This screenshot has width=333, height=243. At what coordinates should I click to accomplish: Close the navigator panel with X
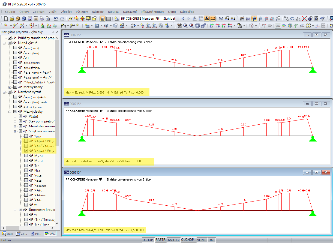pyautogui.click(x=57, y=32)
